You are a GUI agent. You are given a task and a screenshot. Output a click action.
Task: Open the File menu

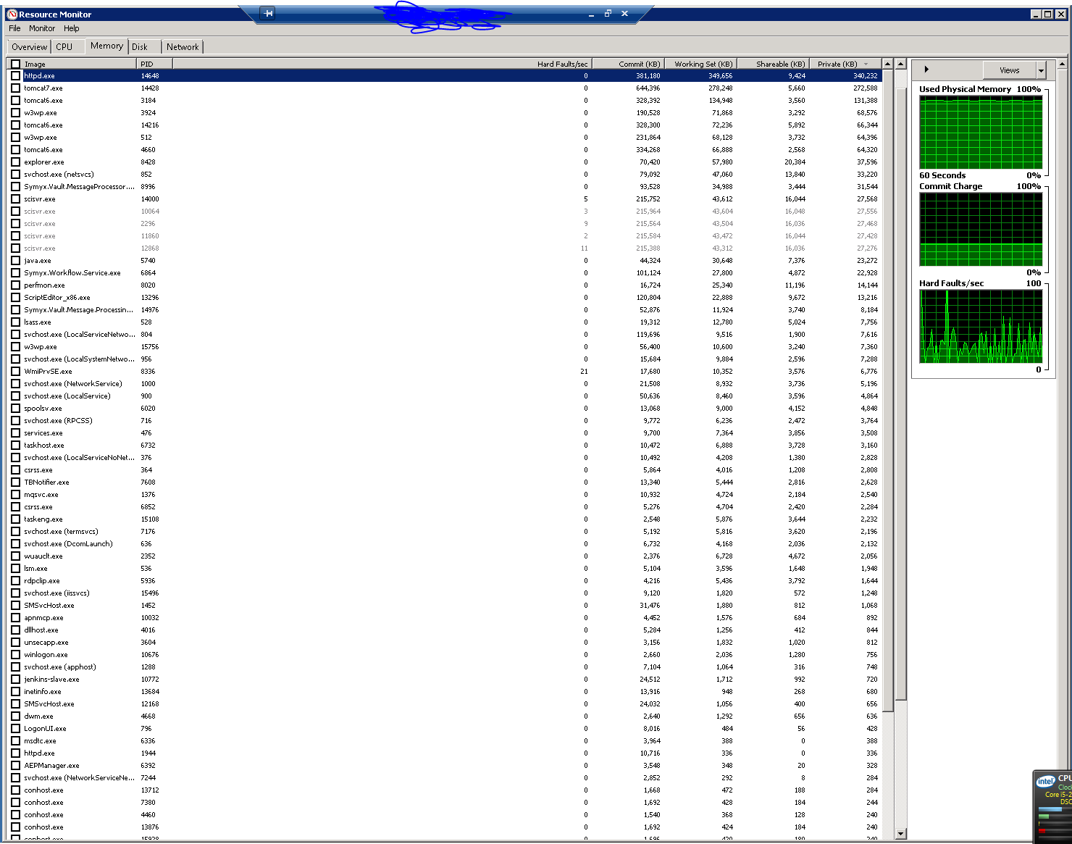(x=14, y=28)
